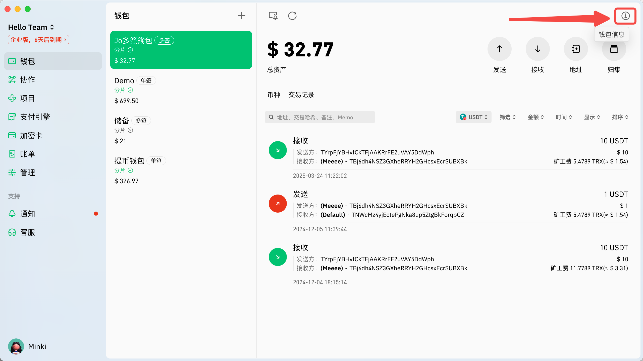Select the Transaction Records (交易记录) tab
This screenshot has width=643, height=361.
[x=301, y=95]
